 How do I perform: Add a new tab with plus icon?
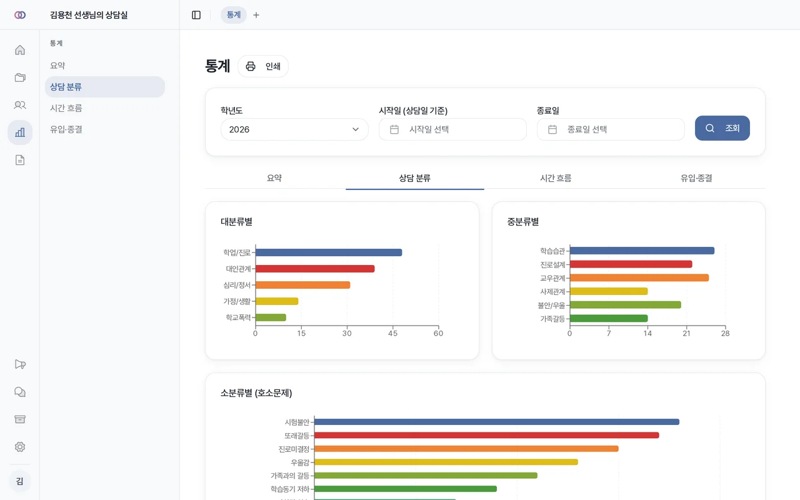tap(256, 15)
